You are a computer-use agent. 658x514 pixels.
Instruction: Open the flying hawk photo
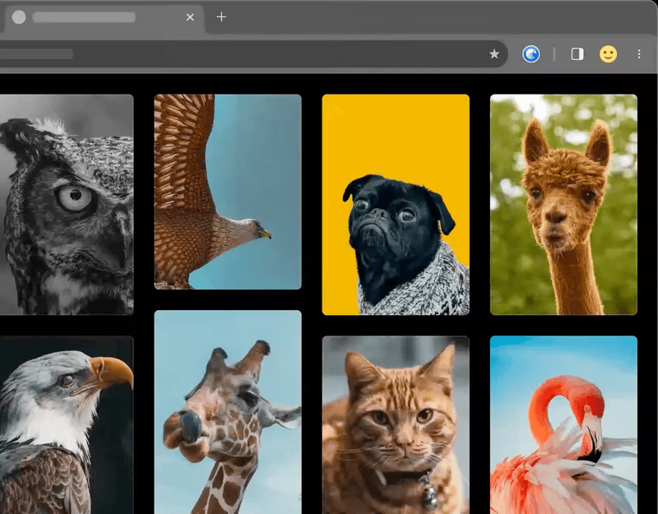tap(228, 192)
